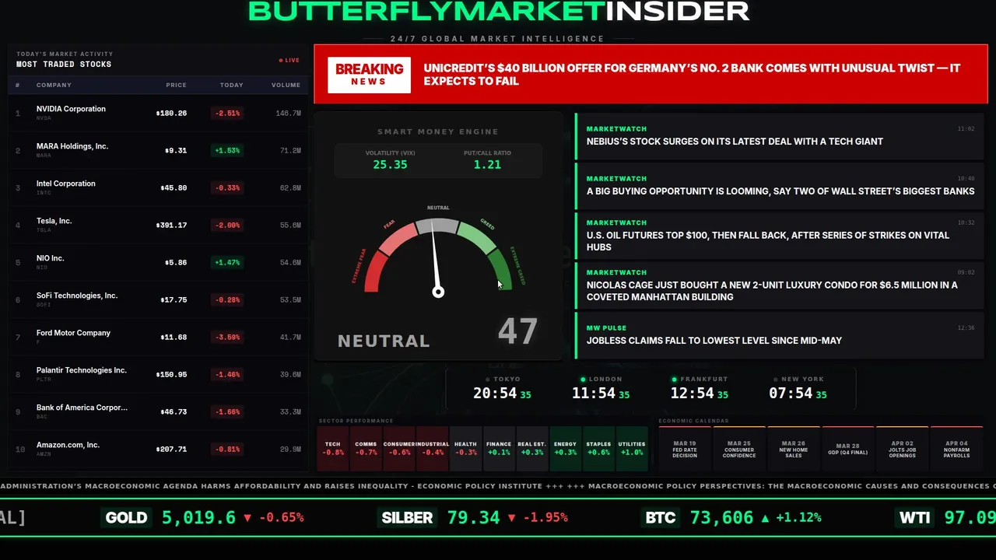Click the red LIVE indicator
996x560 pixels.
tap(289, 60)
